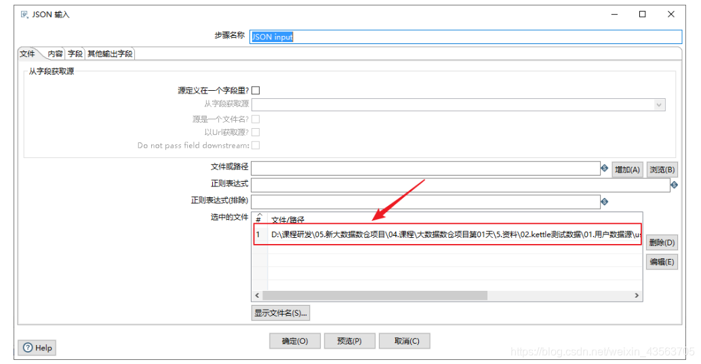Click the sort arrow in the # column header
The image size is (701, 364).
coord(259,215)
